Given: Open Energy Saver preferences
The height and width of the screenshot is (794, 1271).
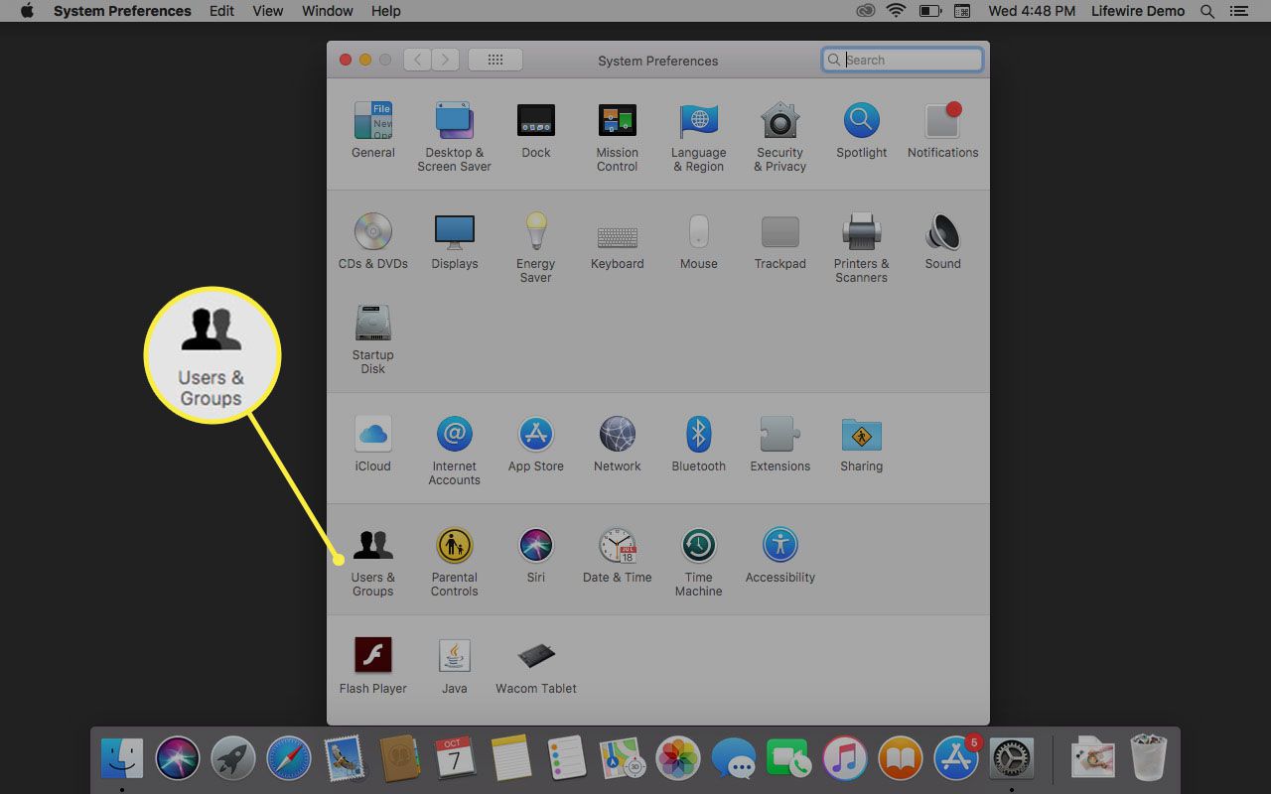Looking at the screenshot, I should (536, 247).
